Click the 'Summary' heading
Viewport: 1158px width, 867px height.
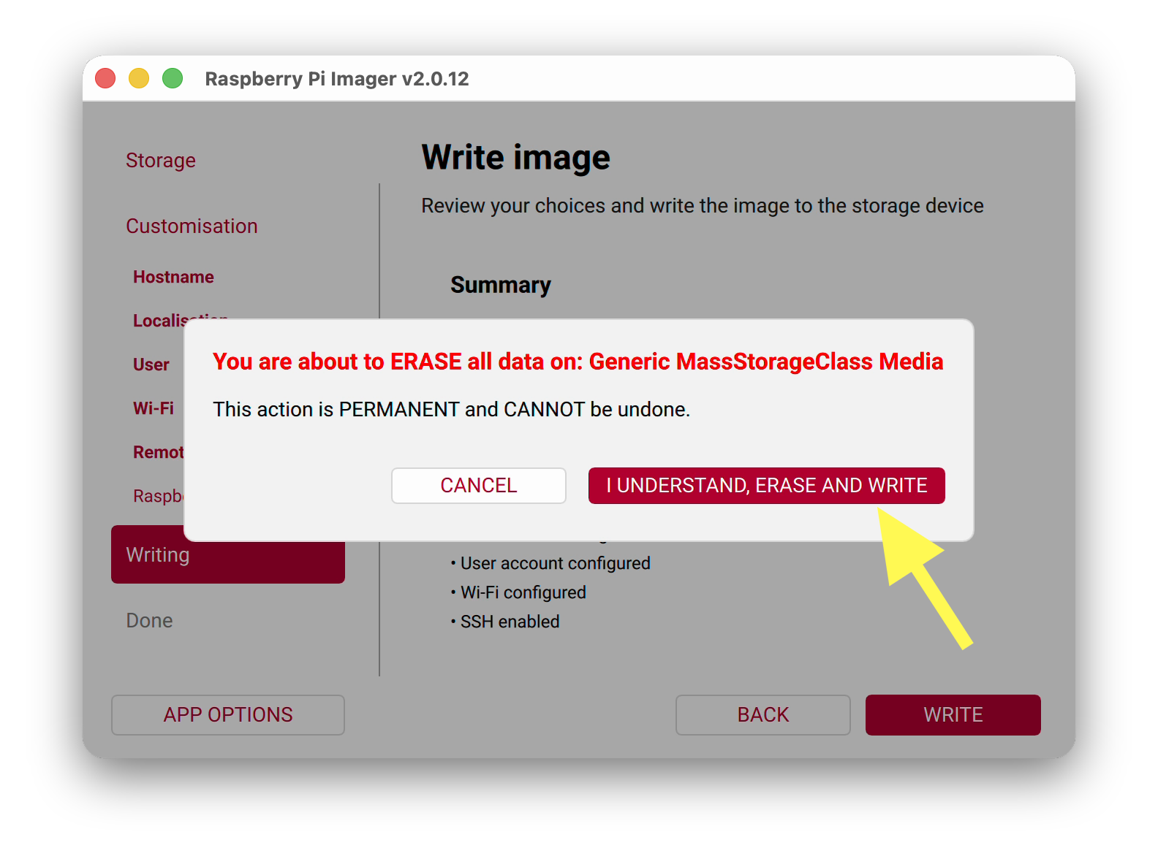[500, 284]
